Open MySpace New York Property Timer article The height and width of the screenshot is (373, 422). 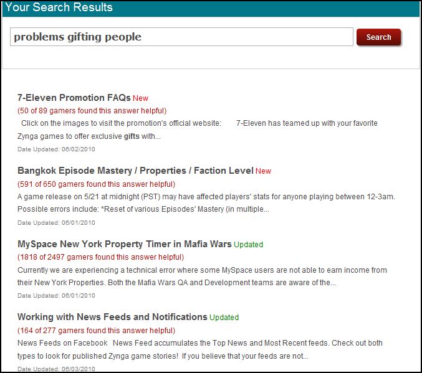(124, 244)
